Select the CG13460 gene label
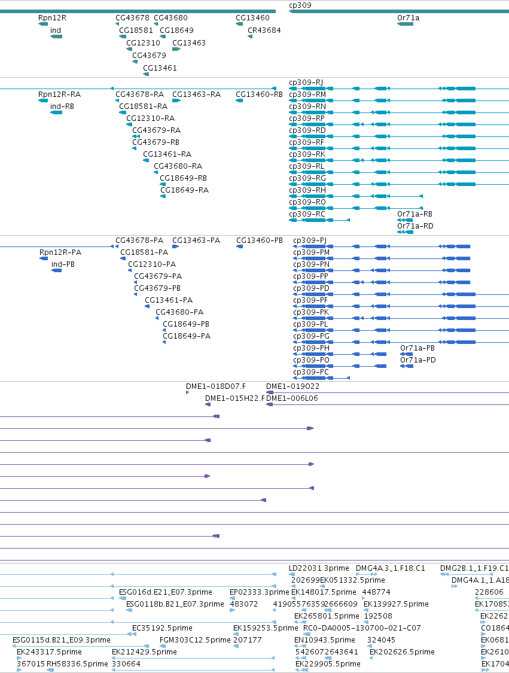The width and height of the screenshot is (509, 673). click(x=252, y=18)
